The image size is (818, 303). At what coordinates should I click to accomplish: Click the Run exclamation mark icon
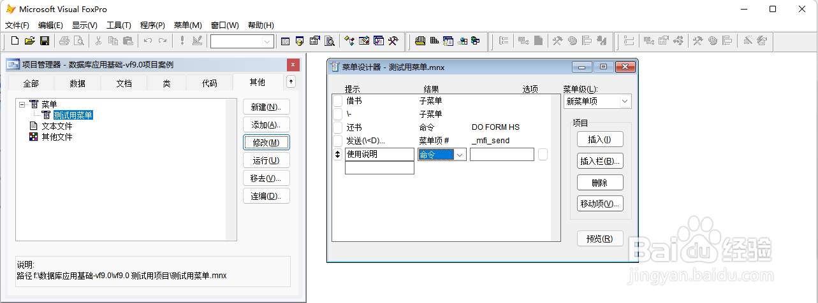coord(182,41)
